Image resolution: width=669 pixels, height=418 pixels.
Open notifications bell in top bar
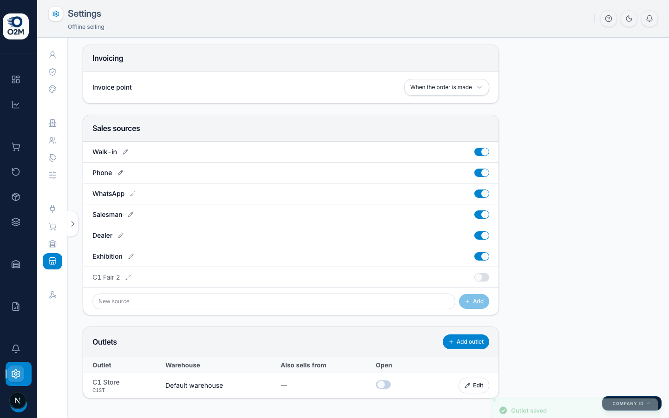pos(649,19)
